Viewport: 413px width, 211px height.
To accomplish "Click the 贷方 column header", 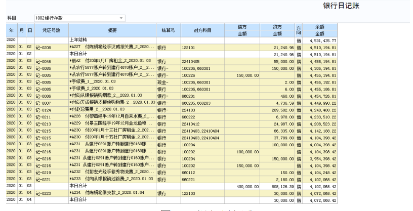I will pyautogui.click(x=277, y=27).
